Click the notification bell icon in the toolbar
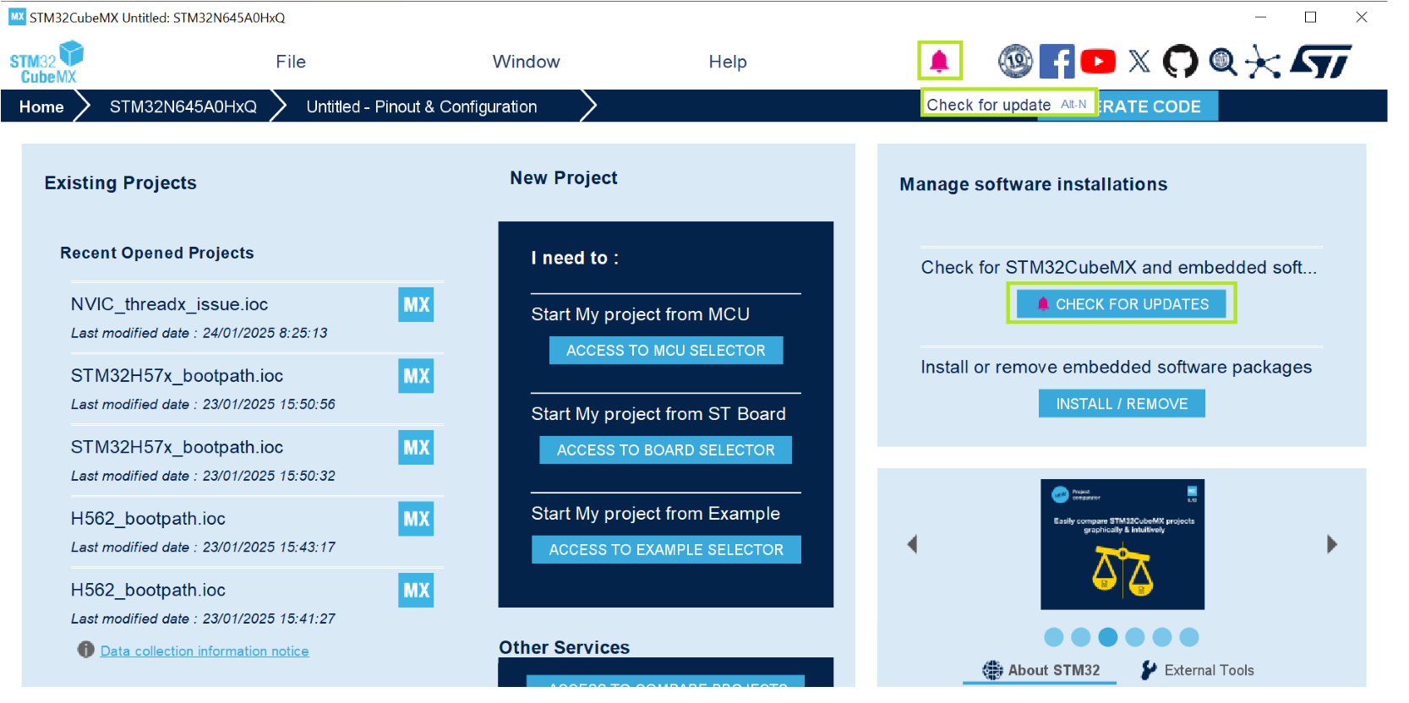 point(939,61)
